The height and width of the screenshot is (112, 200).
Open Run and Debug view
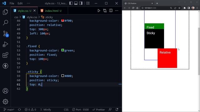[x=5, y=44]
